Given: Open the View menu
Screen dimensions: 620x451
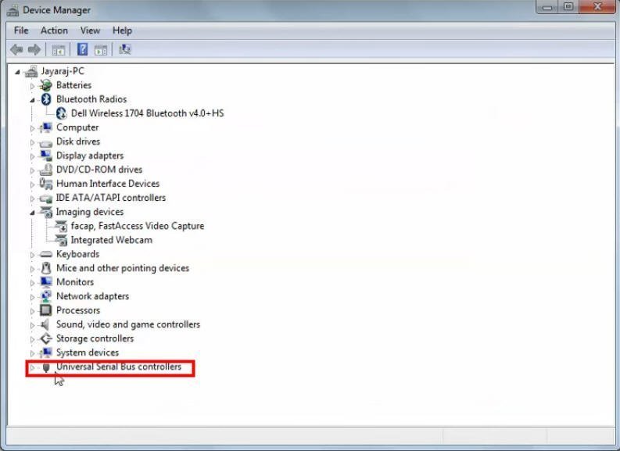Looking at the screenshot, I should 90,30.
